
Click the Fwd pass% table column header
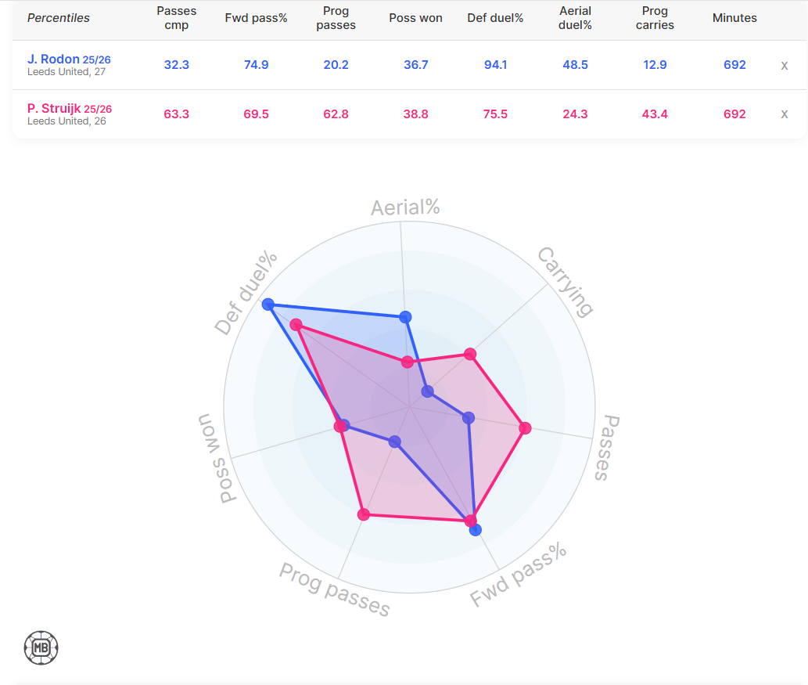257,18
